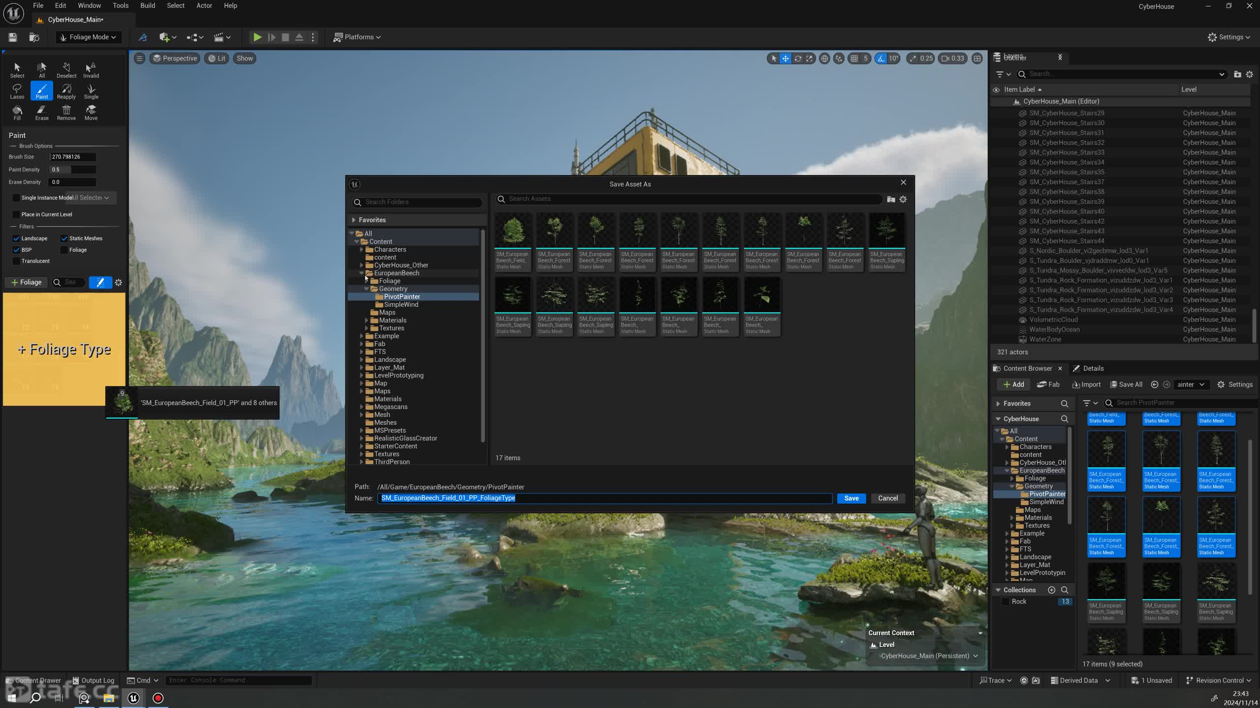Activate the Erase foliage tool
This screenshot has width=1260, height=708.
point(42,113)
